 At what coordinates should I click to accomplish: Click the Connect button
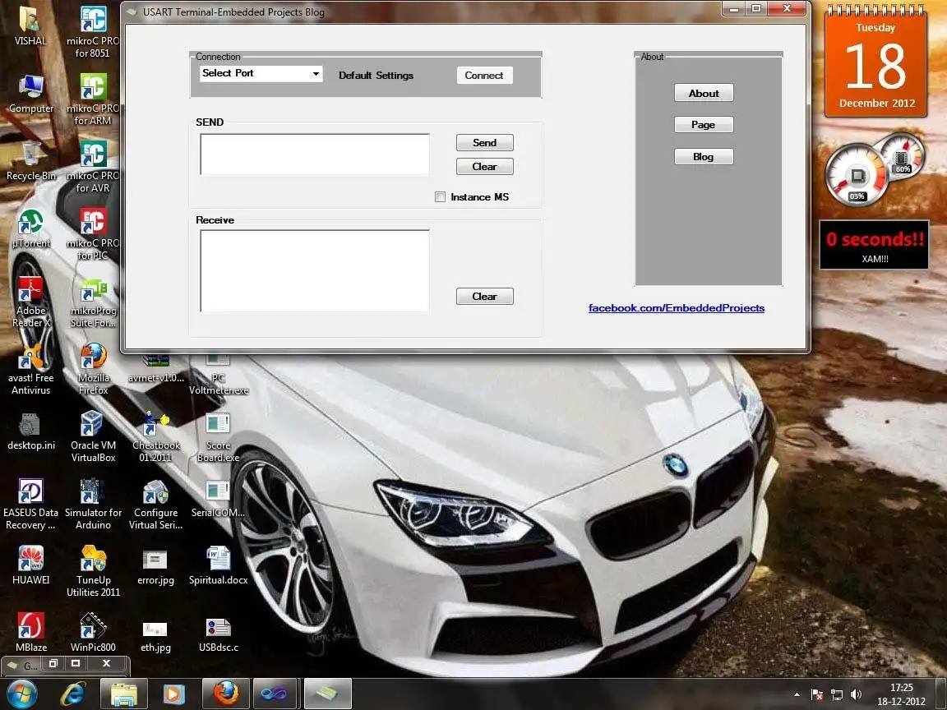click(484, 75)
